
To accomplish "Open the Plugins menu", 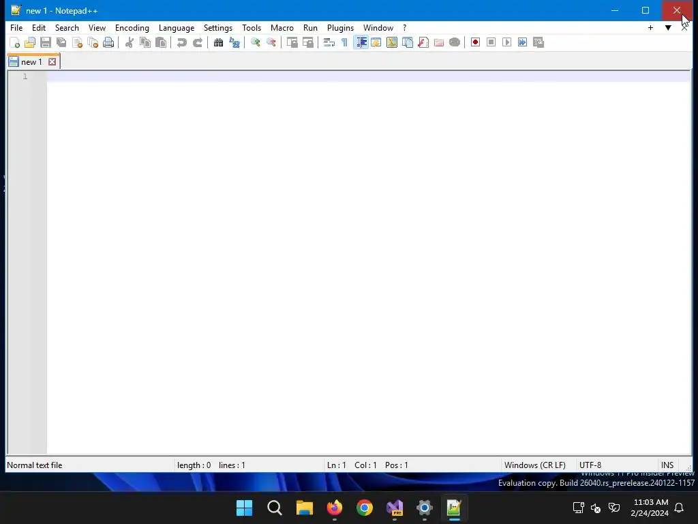I will (341, 27).
